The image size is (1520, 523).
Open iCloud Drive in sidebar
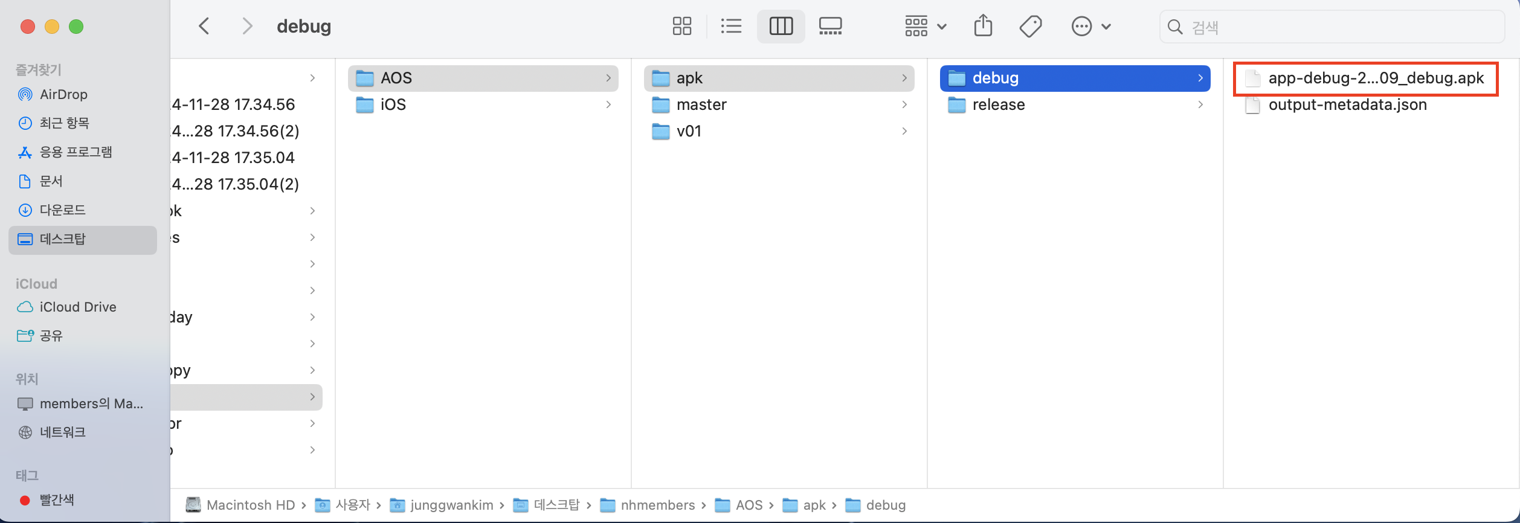click(x=77, y=307)
